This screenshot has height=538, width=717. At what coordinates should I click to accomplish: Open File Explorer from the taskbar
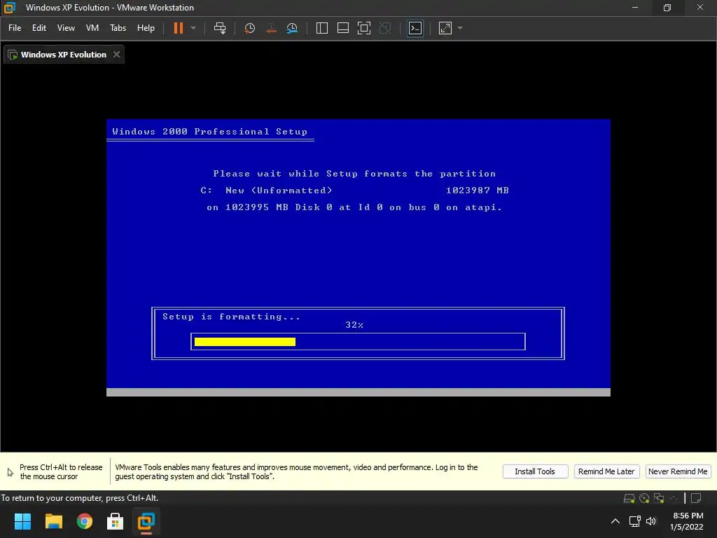(x=53, y=521)
